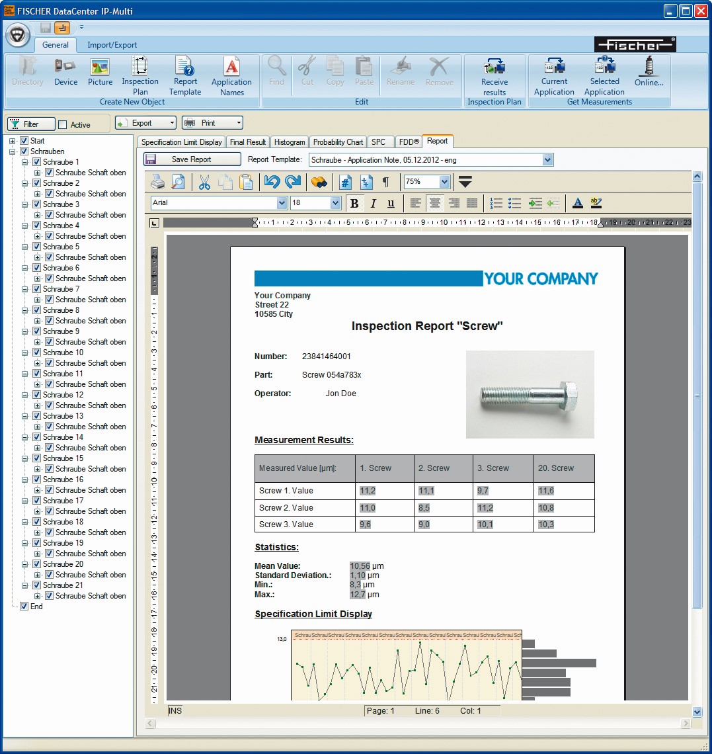Uncheck the End checkbox in tree

(24, 607)
